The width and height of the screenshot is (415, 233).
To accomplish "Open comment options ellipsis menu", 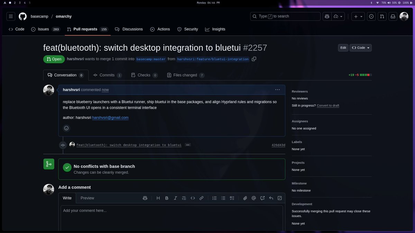I will 277,90.
